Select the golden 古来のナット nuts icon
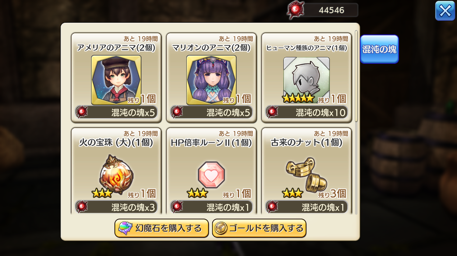The width and height of the screenshot is (457, 256). point(306,175)
